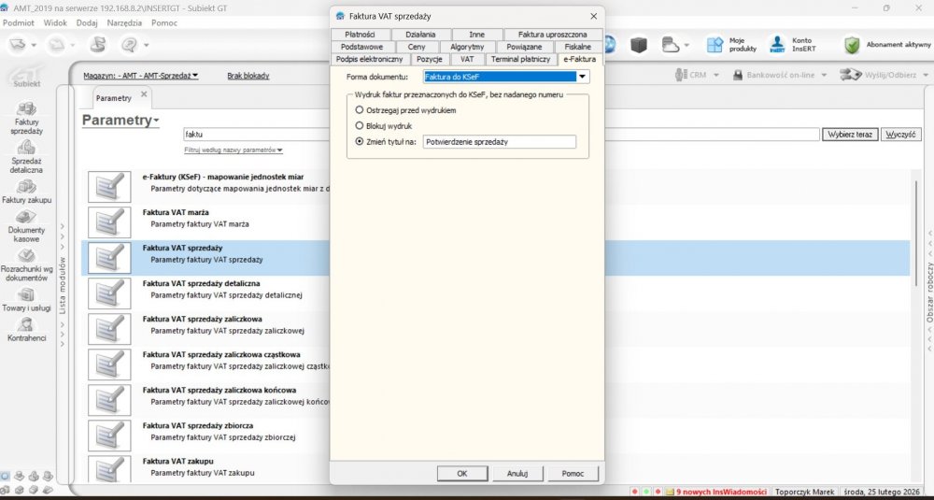Click the Moje produkty toolbar icon
Image resolution: width=934 pixels, height=500 pixels.
click(715, 45)
